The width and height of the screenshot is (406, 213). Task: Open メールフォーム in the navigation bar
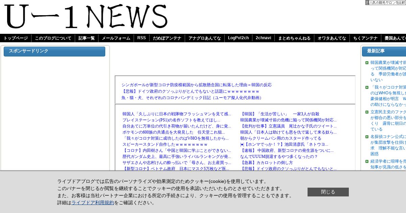116,38
